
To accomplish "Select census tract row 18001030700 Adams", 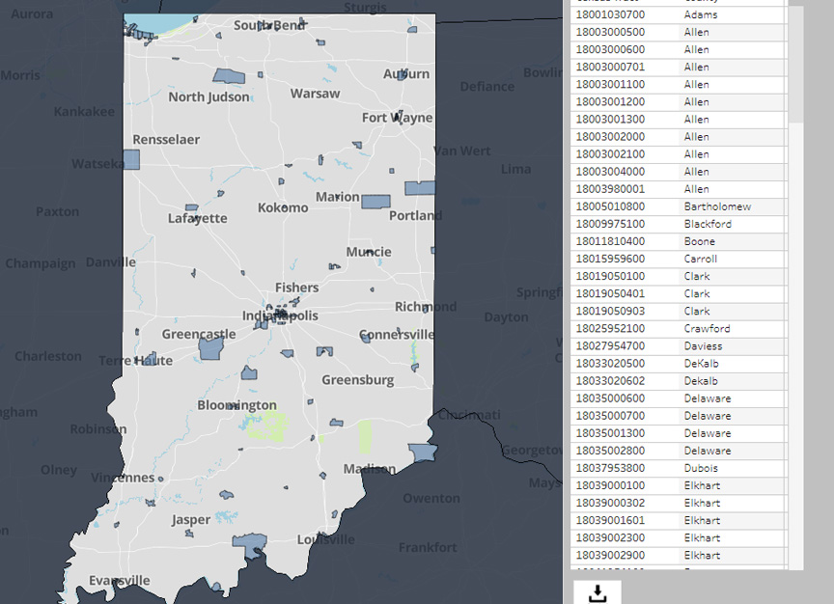I will pos(679,14).
